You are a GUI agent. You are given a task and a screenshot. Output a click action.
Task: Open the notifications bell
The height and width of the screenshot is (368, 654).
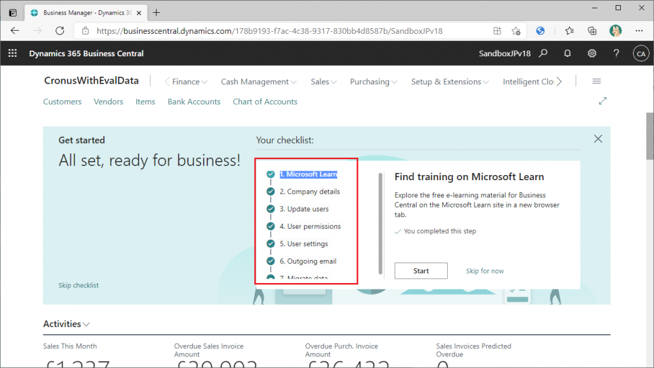567,54
